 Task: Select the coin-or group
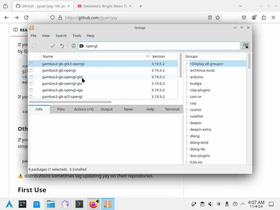click(x=196, y=97)
